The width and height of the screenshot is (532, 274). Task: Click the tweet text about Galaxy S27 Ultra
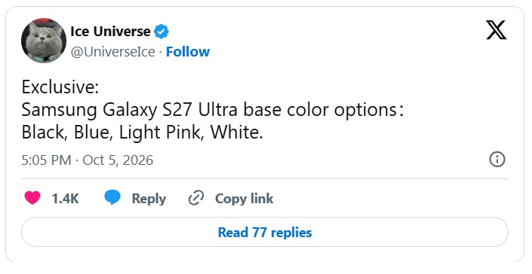click(212, 110)
